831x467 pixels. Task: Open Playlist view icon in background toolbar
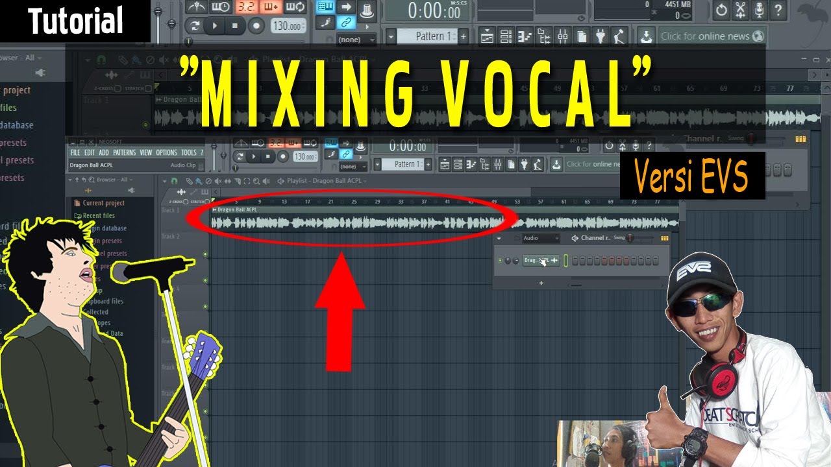click(x=487, y=36)
